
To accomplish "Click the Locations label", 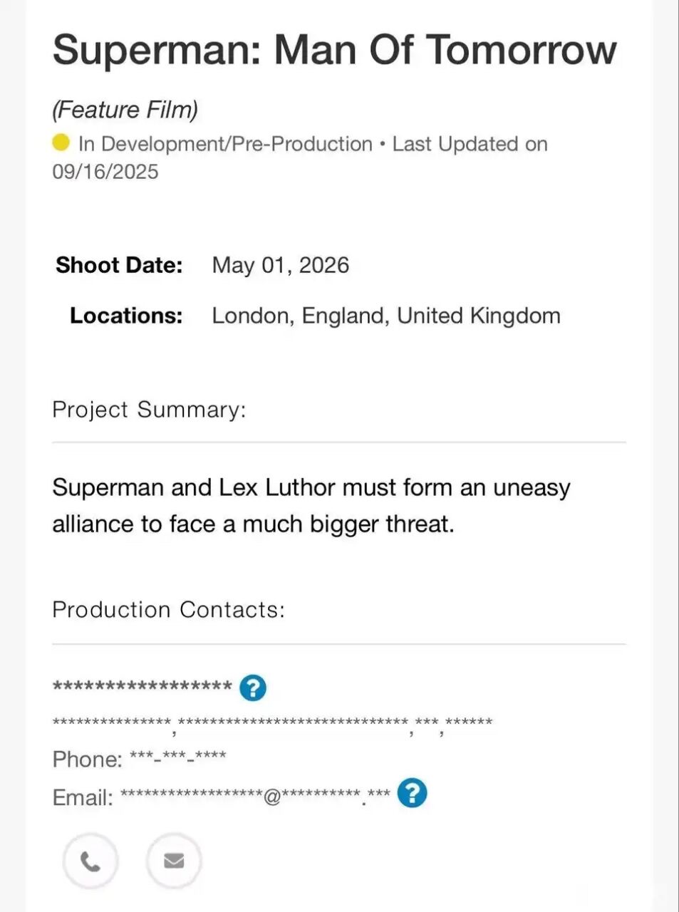I will [x=126, y=316].
